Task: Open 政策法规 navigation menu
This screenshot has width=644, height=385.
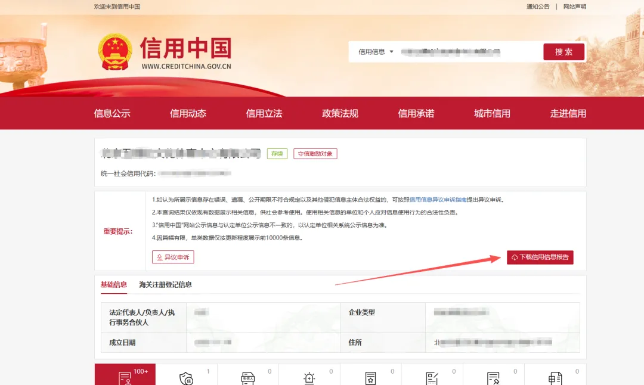Action: pos(340,114)
